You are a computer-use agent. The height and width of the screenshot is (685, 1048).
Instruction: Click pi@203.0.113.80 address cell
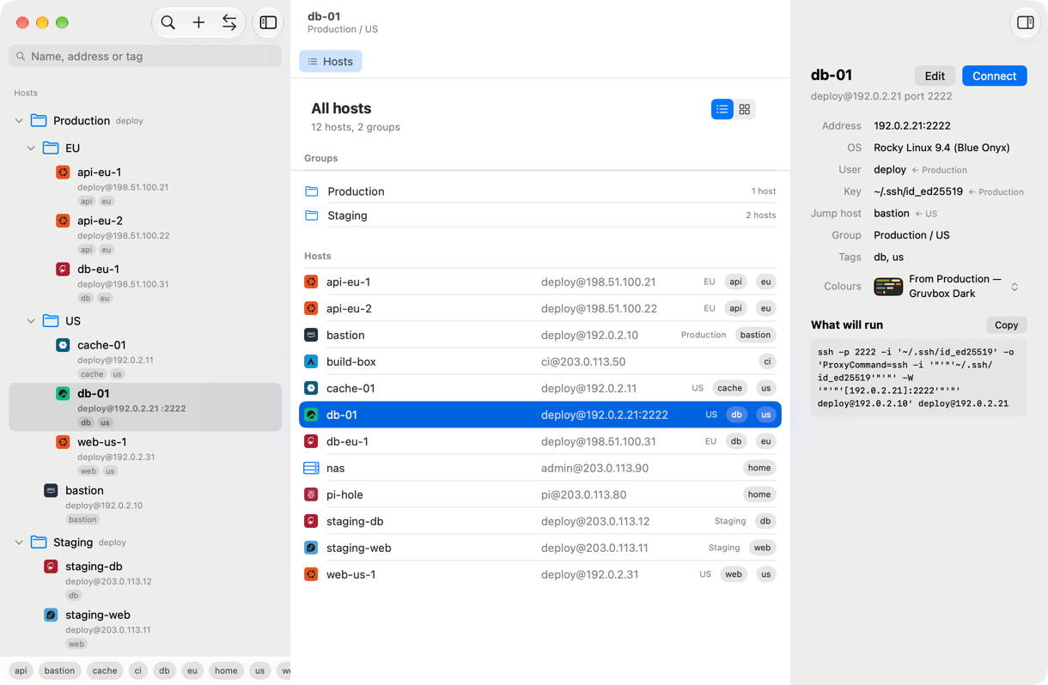(x=583, y=495)
